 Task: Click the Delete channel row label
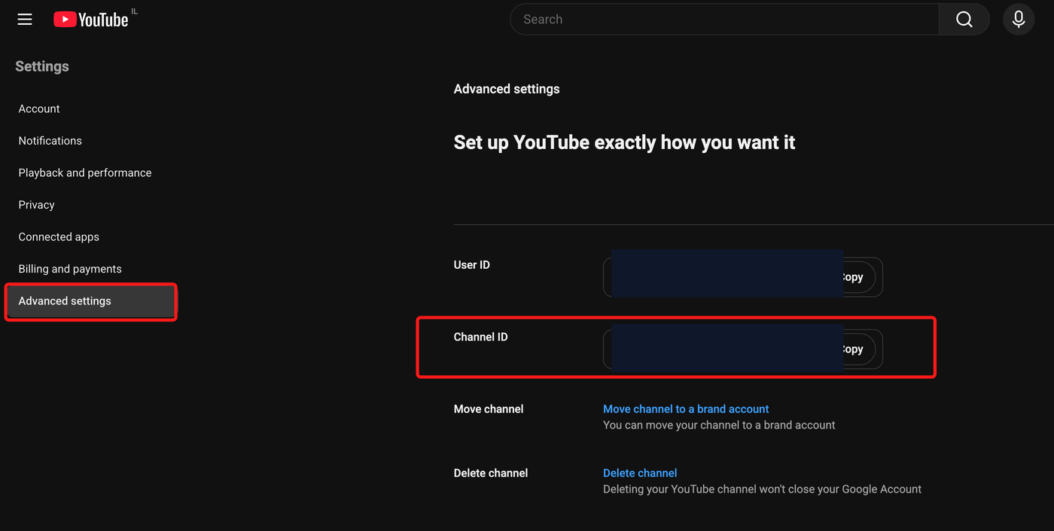coord(491,473)
